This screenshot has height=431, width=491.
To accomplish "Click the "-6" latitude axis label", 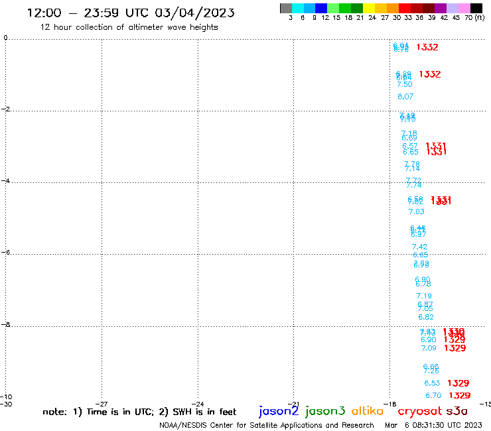I will (x=5, y=252).
